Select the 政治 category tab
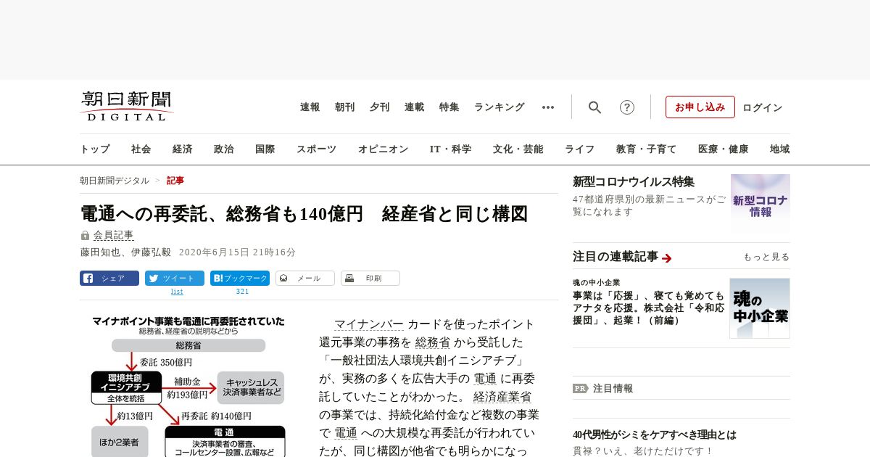870x457 pixels. 224,149
